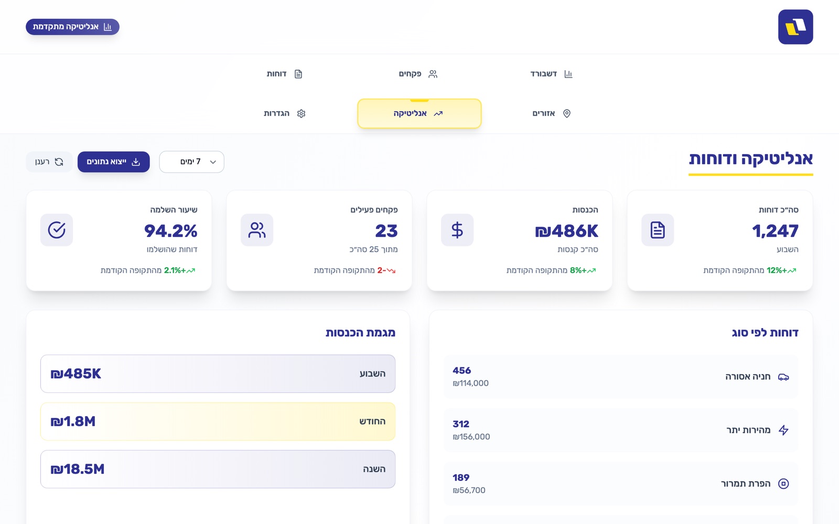Click the settings gear icon

click(x=301, y=114)
